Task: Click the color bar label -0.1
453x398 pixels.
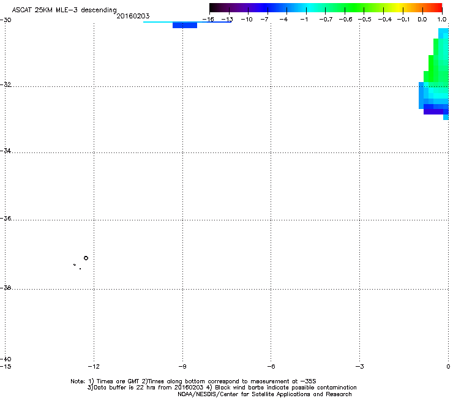Action: pyautogui.click(x=403, y=20)
